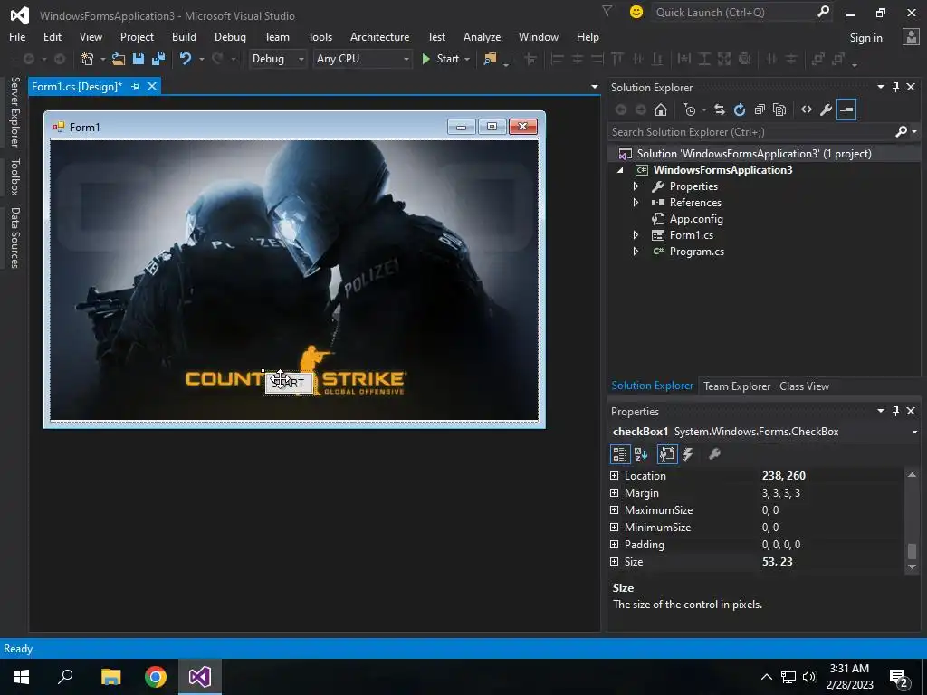
Task: Click the Start debugging button
Action: pyautogui.click(x=441, y=59)
